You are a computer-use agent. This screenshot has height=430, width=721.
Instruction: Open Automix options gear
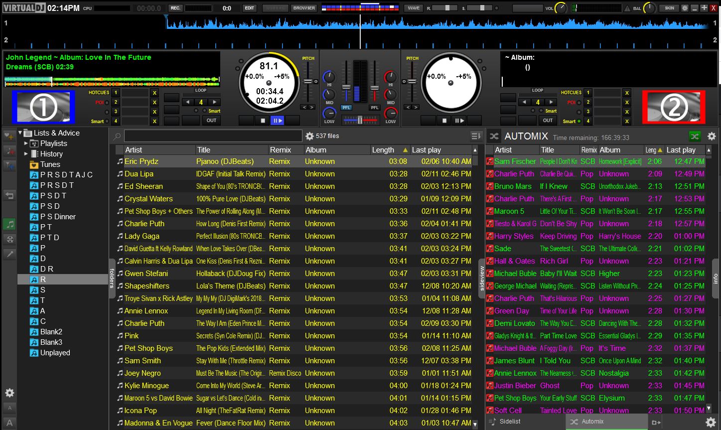point(712,136)
